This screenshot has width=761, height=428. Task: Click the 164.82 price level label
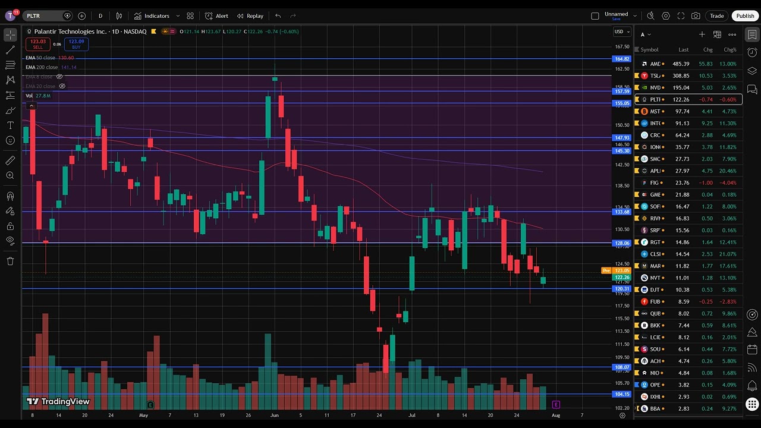pyautogui.click(x=622, y=59)
